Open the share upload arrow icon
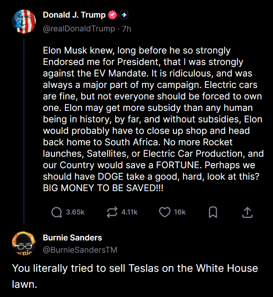The width and height of the screenshot is (273, 297). (x=247, y=212)
